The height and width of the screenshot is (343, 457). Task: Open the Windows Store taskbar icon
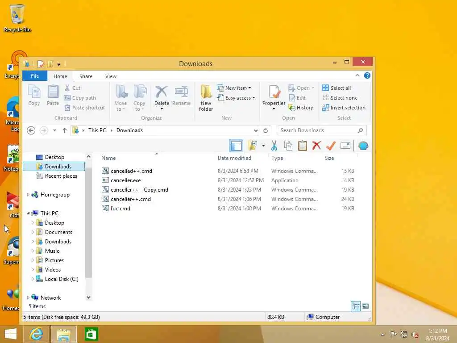click(x=91, y=334)
